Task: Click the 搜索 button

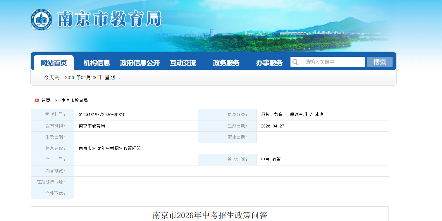Action: pos(380,62)
